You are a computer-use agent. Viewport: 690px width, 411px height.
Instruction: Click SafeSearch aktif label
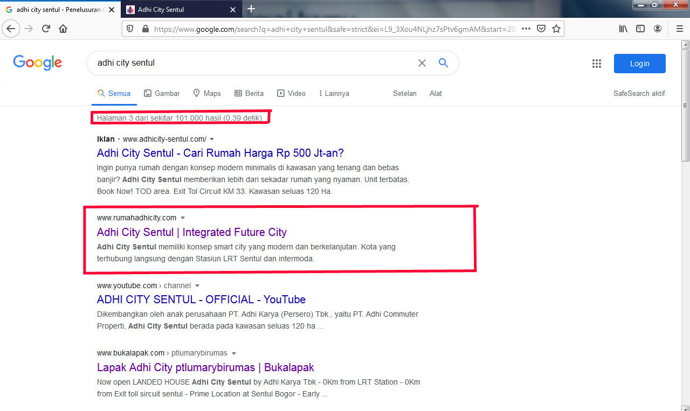639,93
